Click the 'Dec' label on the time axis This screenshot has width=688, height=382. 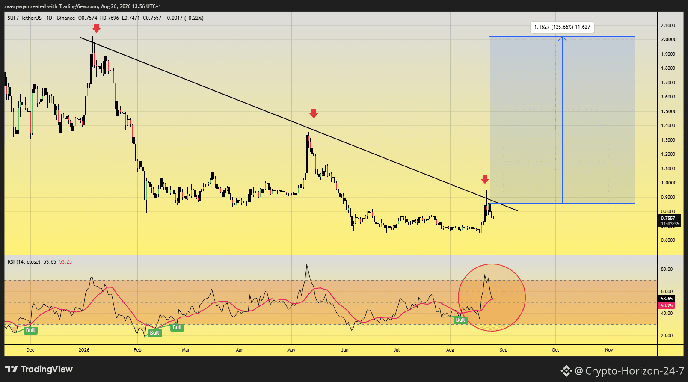coord(30,350)
